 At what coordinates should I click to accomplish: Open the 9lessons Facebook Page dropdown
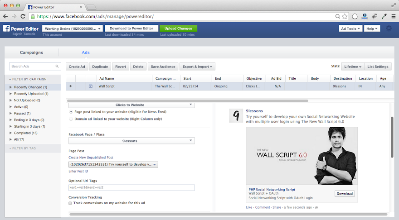point(131,141)
